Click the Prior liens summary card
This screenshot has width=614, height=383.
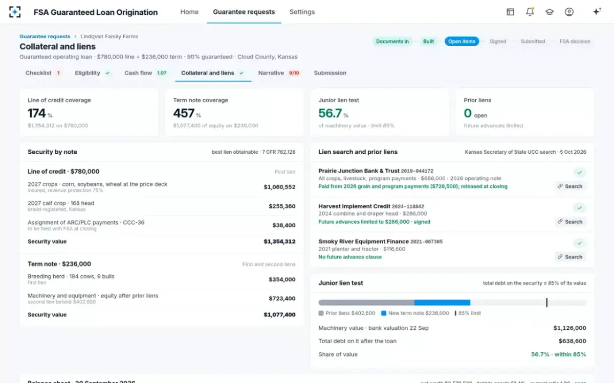click(525, 112)
